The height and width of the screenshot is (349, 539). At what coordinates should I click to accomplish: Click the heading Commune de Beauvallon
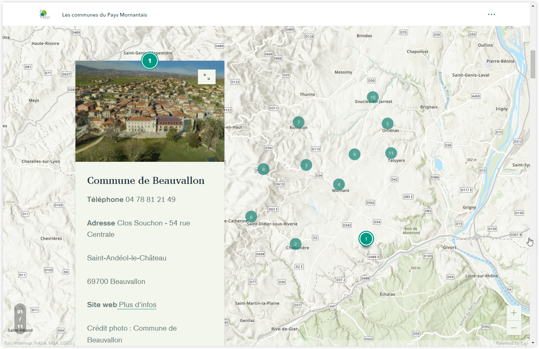[x=146, y=181]
